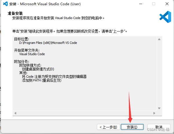This screenshot has width=174, height=134.
Task: Cancel setup with the 取消 button
Action: coord(159,127)
